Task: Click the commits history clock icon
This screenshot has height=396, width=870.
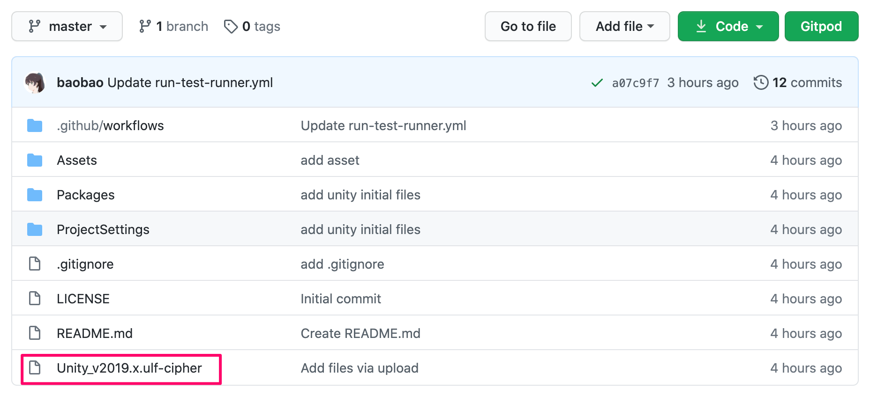Action: 761,82
